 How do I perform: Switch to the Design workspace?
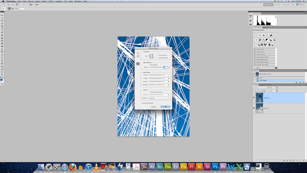tap(278, 4)
